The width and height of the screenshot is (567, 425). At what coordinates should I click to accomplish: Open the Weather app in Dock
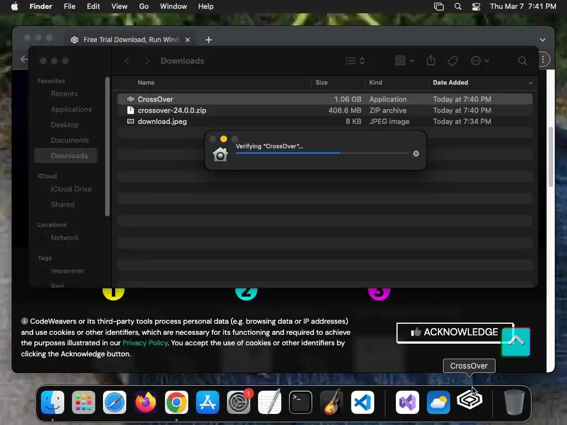click(439, 402)
